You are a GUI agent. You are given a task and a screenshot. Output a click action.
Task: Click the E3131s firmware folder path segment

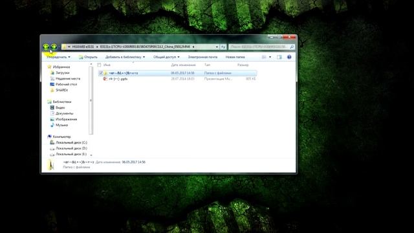tap(145, 47)
